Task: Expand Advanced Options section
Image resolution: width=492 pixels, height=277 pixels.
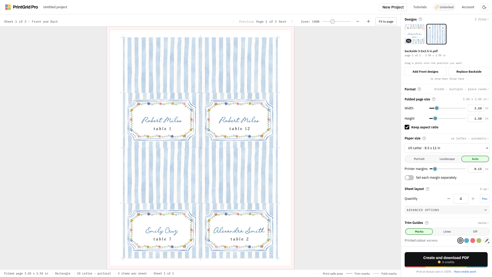Action: pyautogui.click(x=447, y=210)
